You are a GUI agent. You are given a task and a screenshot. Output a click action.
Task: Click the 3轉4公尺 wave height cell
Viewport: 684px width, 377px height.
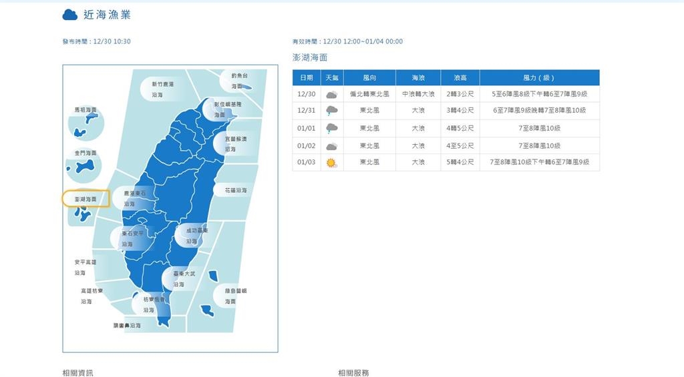click(460, 110)
